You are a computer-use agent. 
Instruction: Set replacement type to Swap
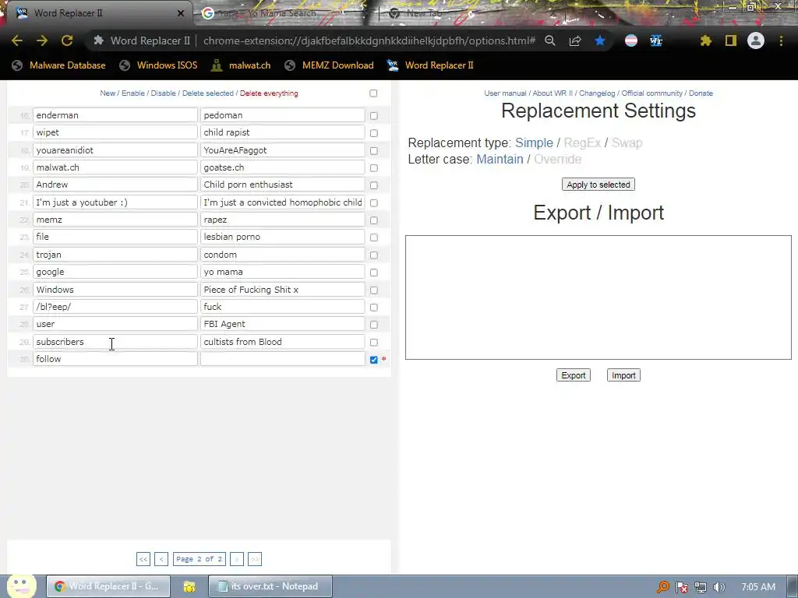pos(627,143)
